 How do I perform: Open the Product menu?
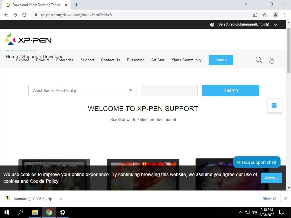[x=43, y=60]
